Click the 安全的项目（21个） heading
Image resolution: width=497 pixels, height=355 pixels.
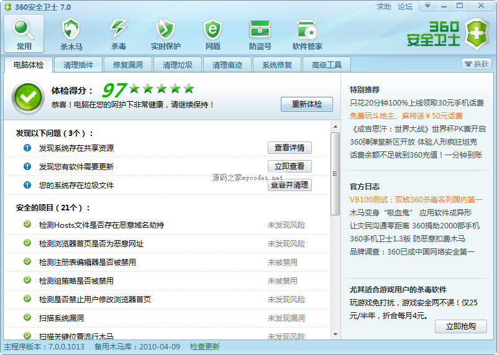tap(53, 208)
